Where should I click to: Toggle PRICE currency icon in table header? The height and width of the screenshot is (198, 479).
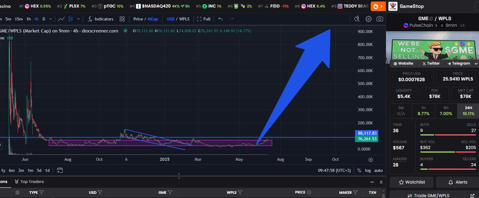[309, 192]
